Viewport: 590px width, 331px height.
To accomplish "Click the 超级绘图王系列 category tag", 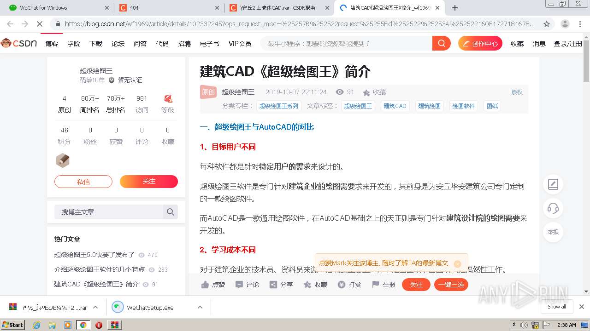I will pos(279,106).
